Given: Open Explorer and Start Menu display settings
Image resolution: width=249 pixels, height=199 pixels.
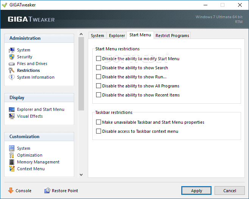Looking at the screenshot, I should (40, 109).
